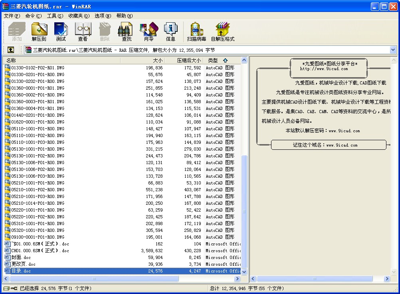The height and width of the screenshot is (294, 400).
Task: Go up one folder level
Action: [11, 50]
